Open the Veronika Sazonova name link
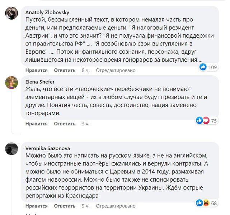 pos(48,148)
